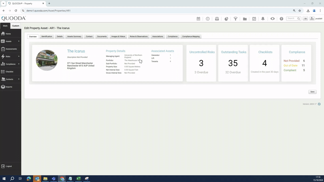This screenshot has height=182, width=324.
Task: Open a new browser tab with plus button
Action: [49, 3]
